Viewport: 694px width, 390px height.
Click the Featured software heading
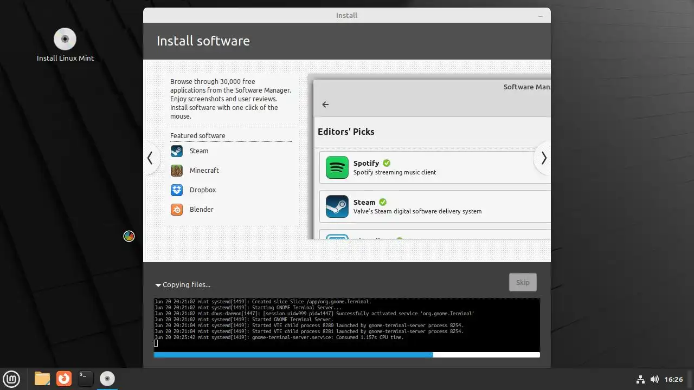tap(198, 136)
